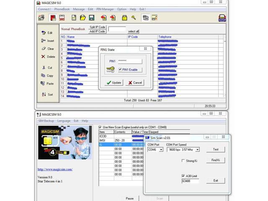The width and height of the screenshot is (268, 201).
Task: Click the Find Ki button
Action: pyautogui.click(x=216, y=160)
